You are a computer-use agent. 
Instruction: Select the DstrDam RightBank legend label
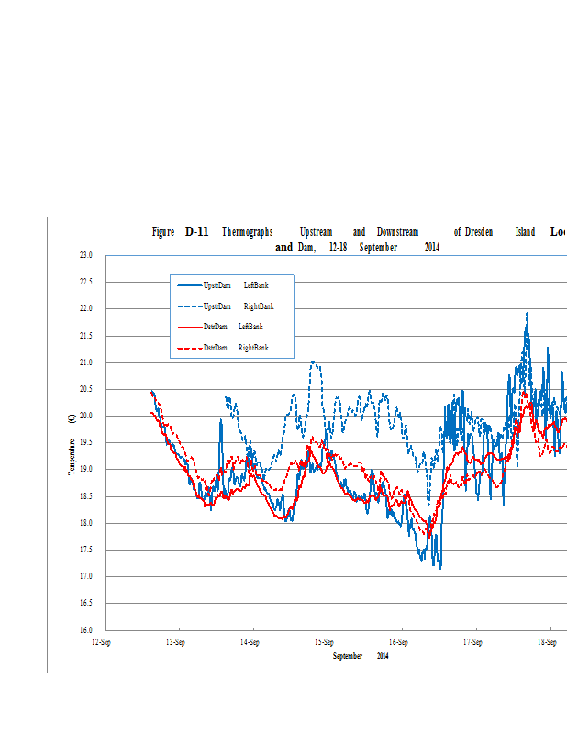(236, 348)
